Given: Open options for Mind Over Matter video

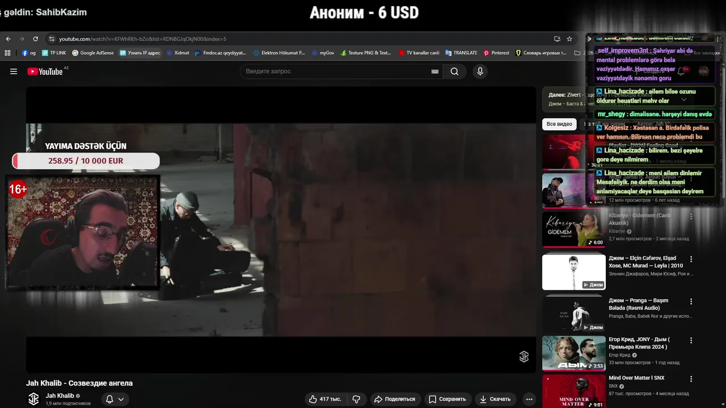Looking at the screenshot, I should [x=691, y=379].
